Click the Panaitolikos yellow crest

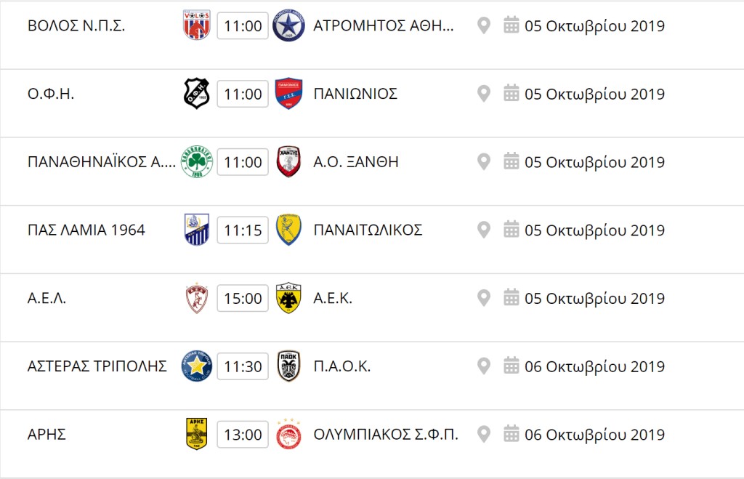288,230
